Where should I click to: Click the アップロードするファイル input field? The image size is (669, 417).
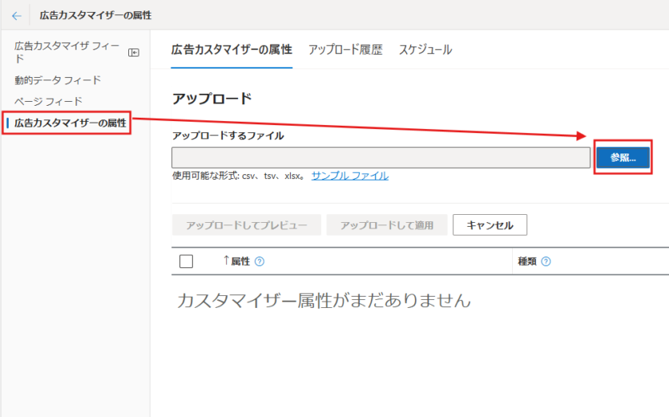coord(381,158)
